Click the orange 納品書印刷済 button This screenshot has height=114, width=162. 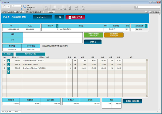pyautogui.click(x=114, y=35)
